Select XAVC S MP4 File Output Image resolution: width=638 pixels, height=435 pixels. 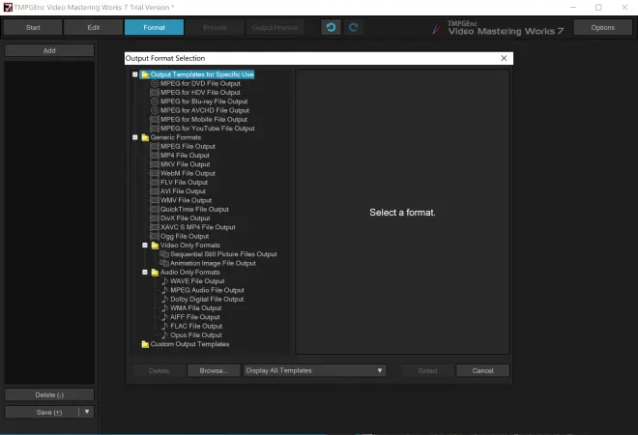pos(198,227)
